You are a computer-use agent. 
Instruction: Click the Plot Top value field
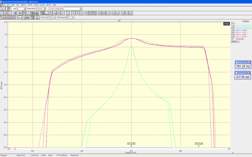point(50,17)
